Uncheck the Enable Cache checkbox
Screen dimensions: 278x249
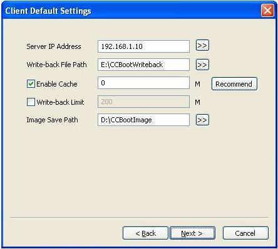(x=31, y=84)
